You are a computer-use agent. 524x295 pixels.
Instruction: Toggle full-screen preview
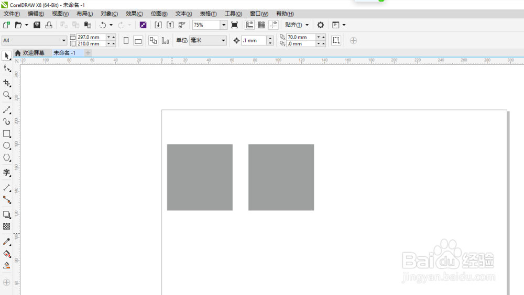click(235, 25)
